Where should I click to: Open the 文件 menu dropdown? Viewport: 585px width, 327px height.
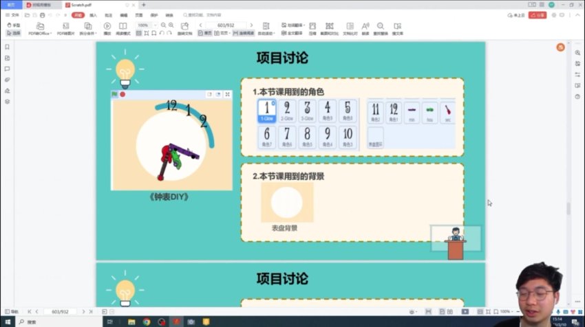pos(14,14)
